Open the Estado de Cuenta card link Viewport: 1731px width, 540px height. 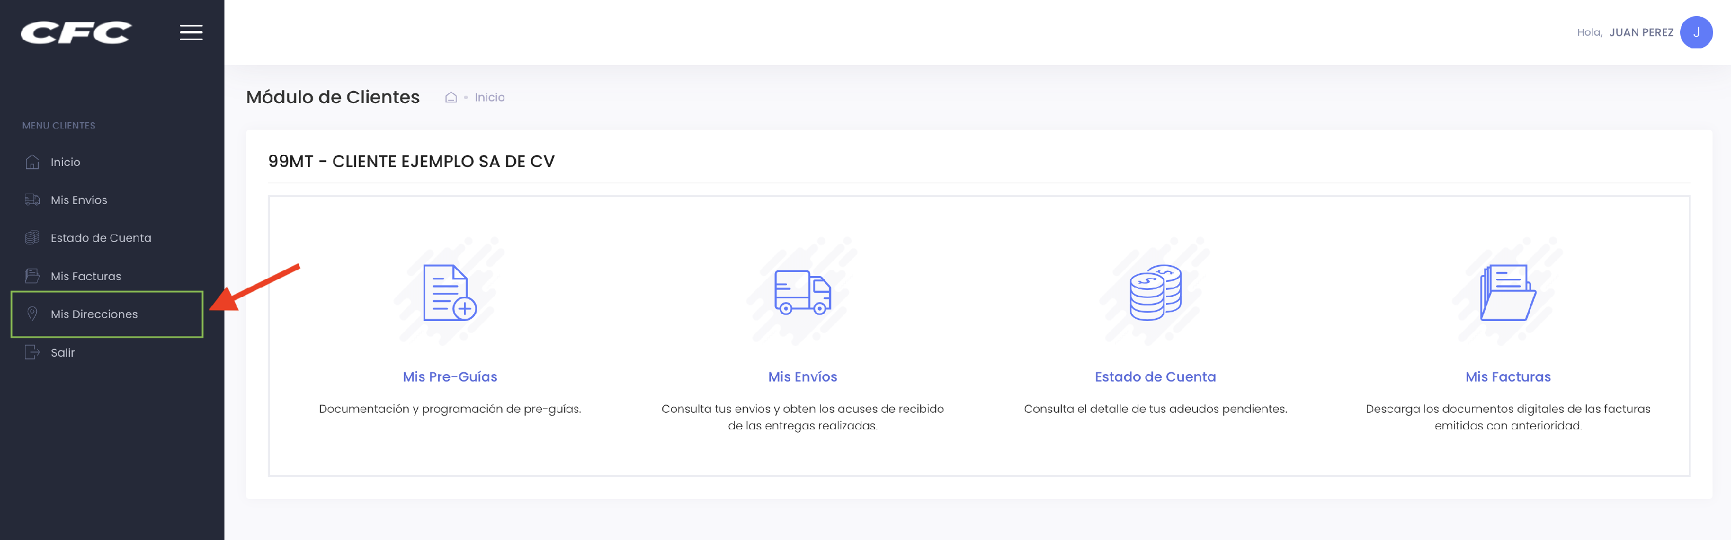[x=1155, y=376]
